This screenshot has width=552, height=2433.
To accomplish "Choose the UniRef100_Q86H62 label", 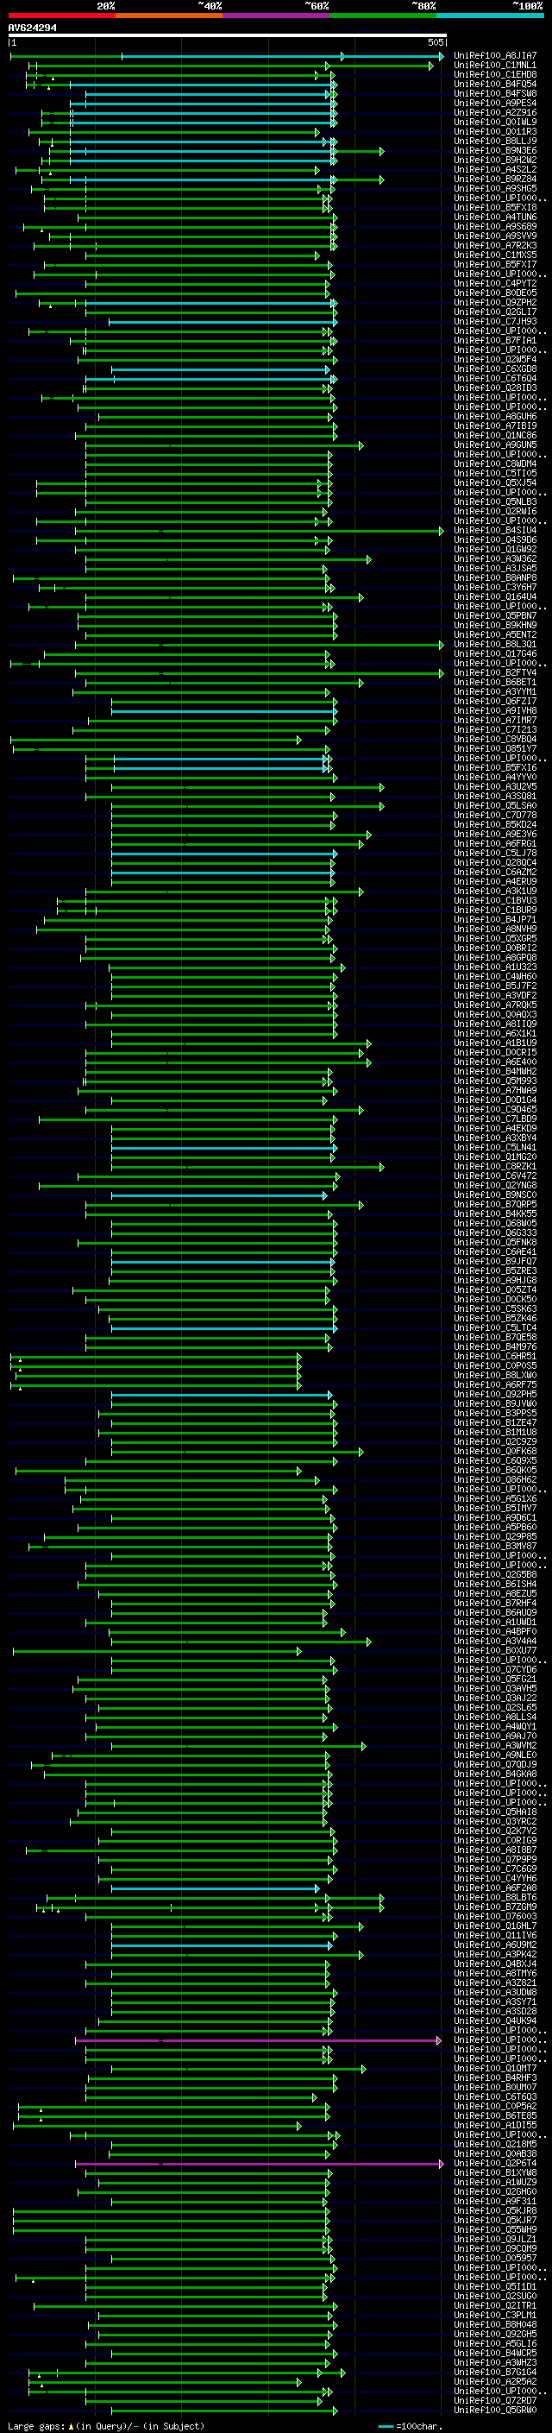I will point(495,1480).
